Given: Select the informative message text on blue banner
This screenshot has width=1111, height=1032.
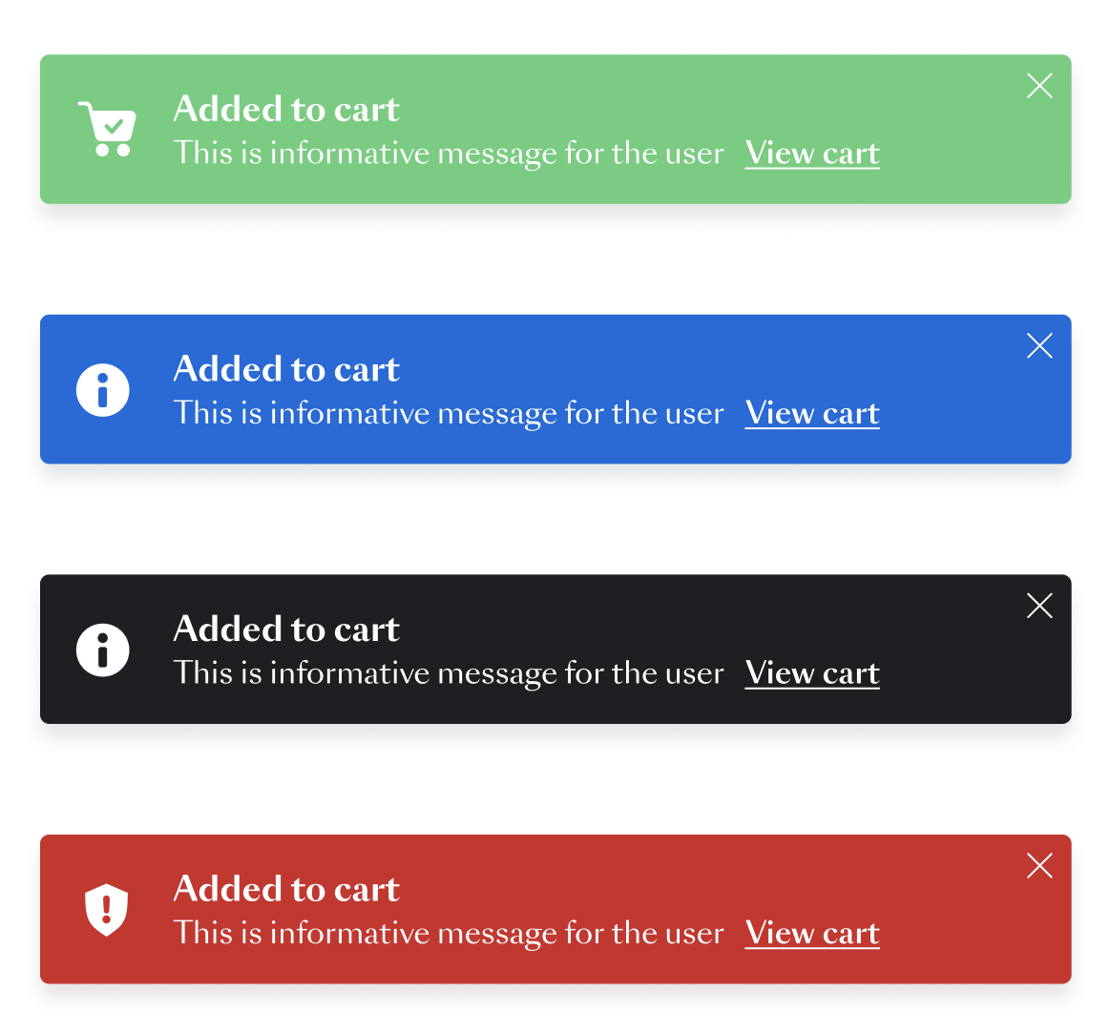Looking at the screenshot, I should click(449, 413).
